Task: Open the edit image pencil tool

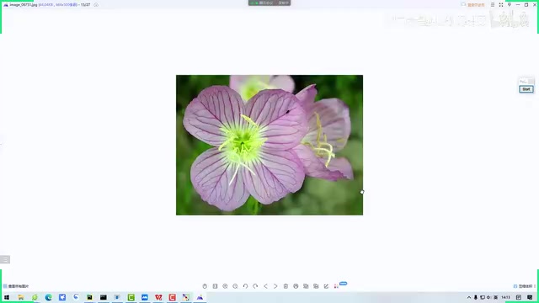Action: [x=326, y=286]
